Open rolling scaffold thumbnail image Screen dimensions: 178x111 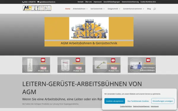tap(65, 65)
